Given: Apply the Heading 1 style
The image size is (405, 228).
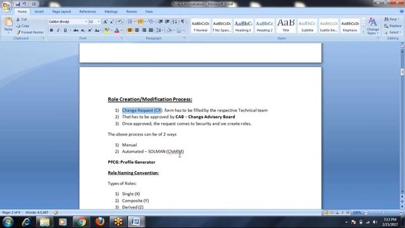Looking at the screenshot, I should pos(243,26).
